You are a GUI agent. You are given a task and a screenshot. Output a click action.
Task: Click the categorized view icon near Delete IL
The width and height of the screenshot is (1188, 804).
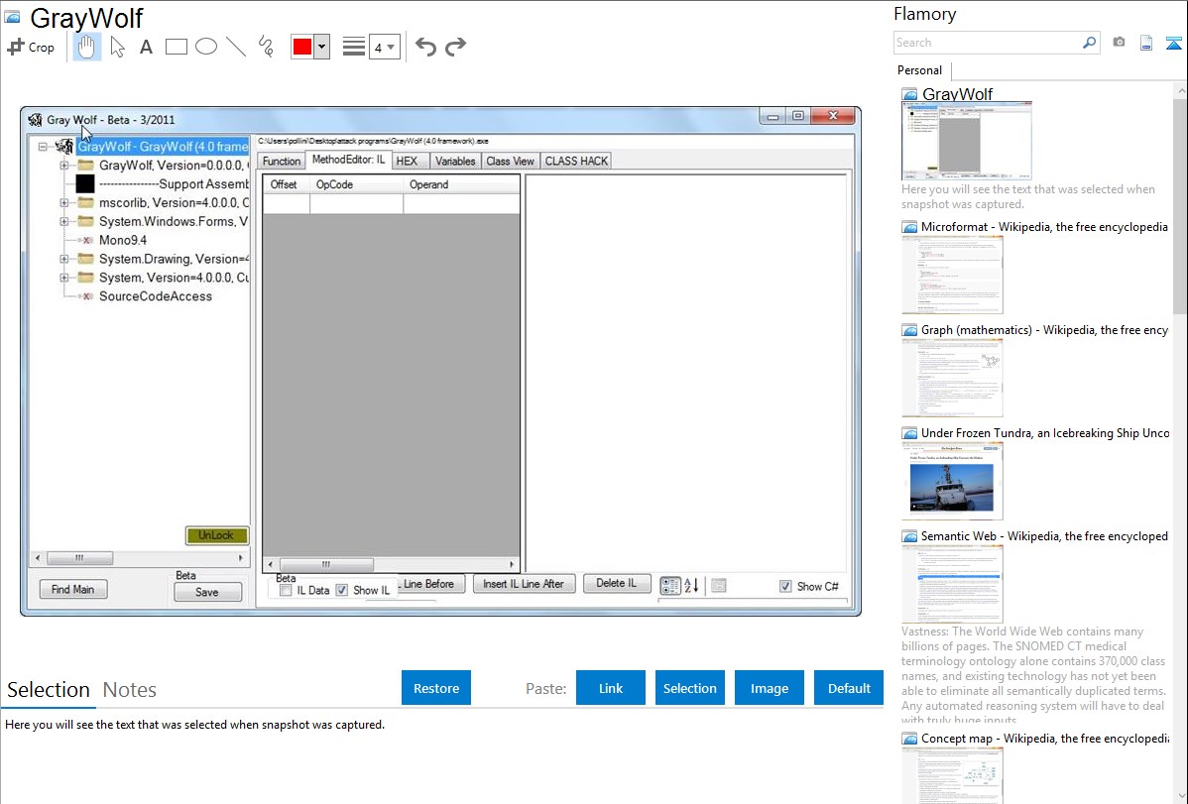pyautogui.click(x=670, y=585)
